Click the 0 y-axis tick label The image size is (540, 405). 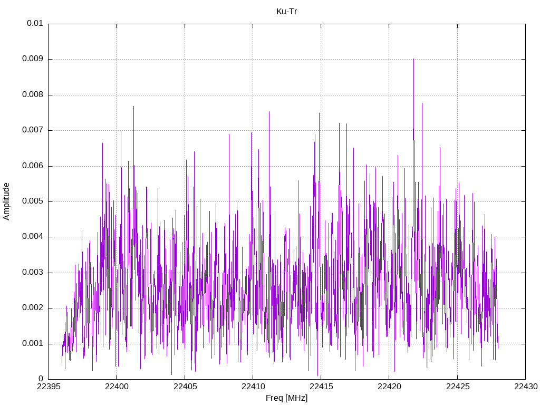41,379
